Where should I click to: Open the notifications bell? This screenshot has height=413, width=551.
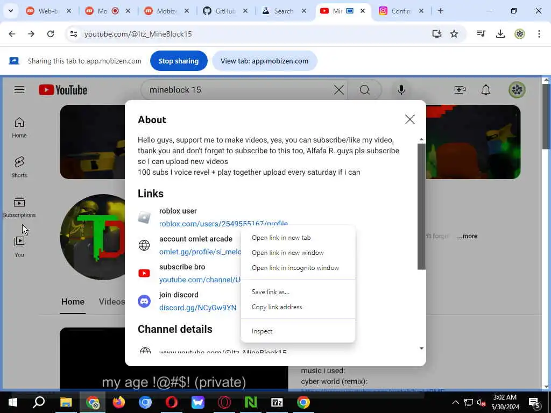point(486,90)
